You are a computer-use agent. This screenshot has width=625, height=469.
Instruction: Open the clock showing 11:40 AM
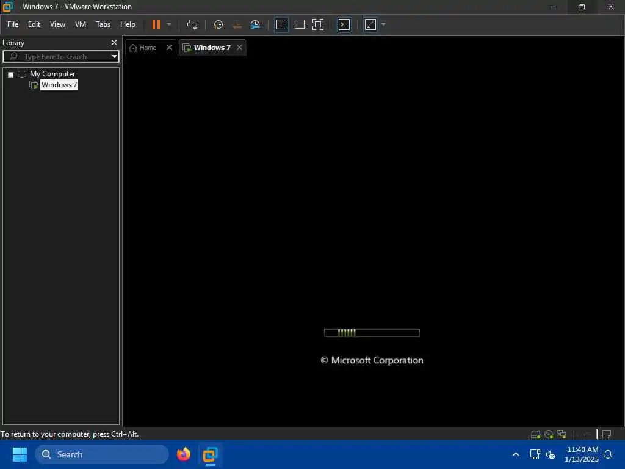click(x=582, y=454)
